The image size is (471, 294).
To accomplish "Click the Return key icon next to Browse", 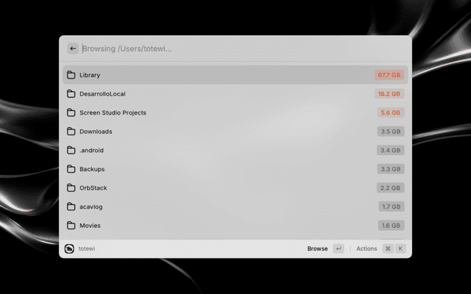I will tap(339, 248).
